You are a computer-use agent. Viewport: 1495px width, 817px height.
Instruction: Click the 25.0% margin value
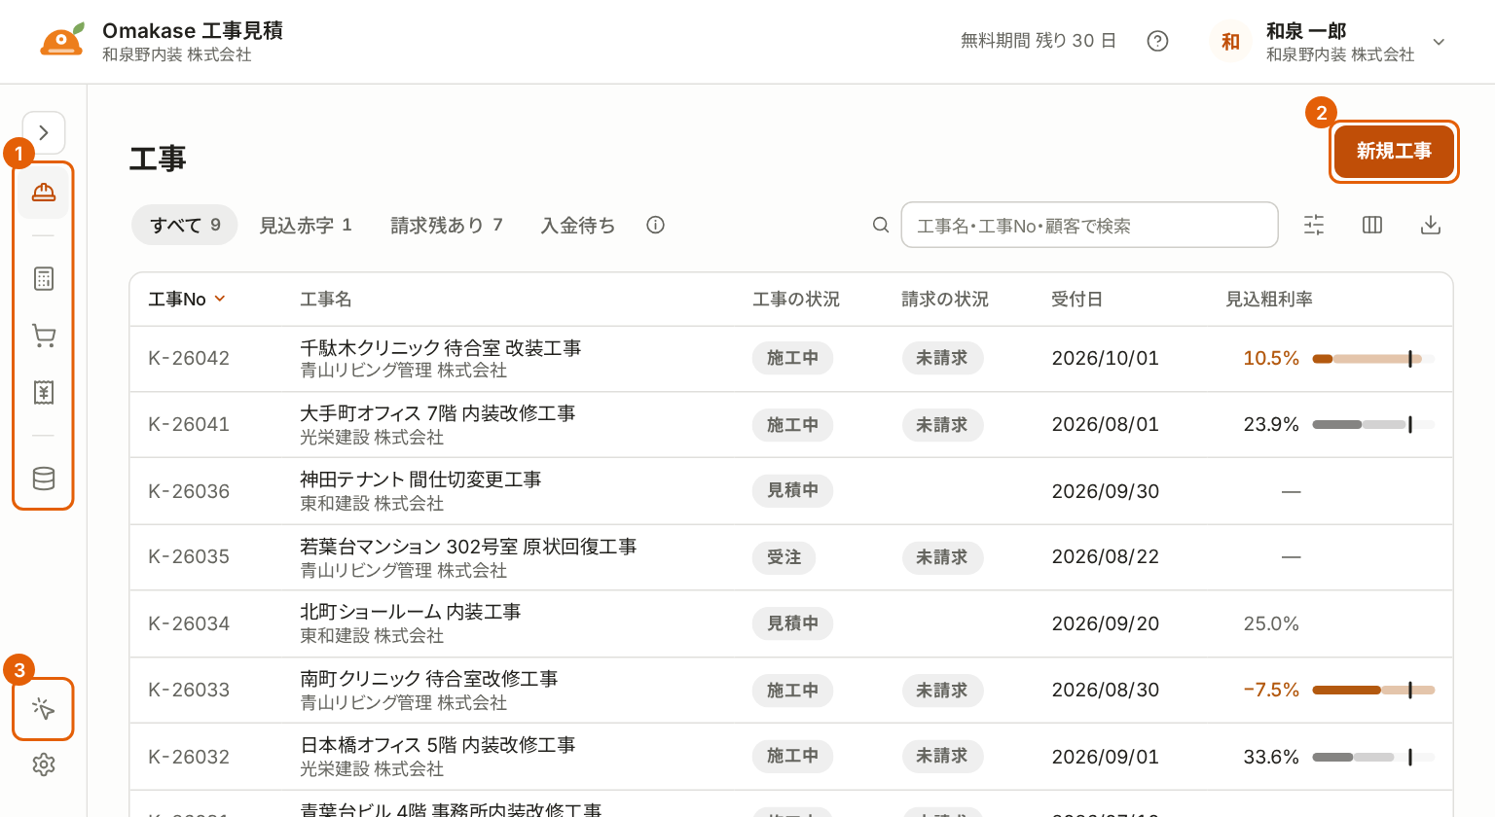point(1271,623)
